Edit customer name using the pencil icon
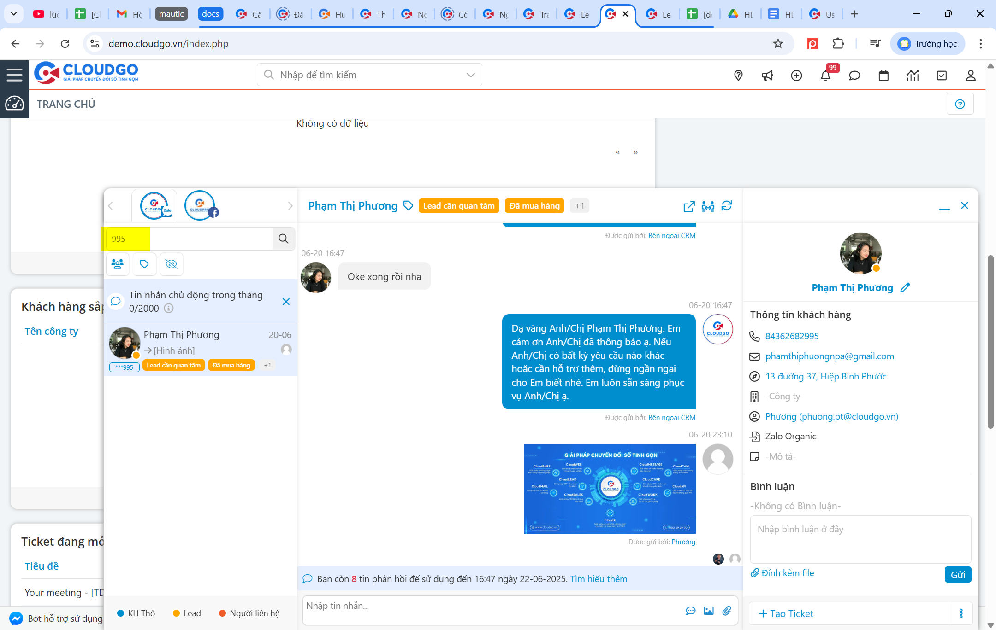Screen dimensions: 996x630 tap(905, 287)
